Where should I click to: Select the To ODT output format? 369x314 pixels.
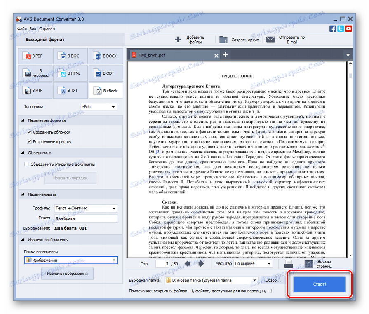tap(106, 73)
